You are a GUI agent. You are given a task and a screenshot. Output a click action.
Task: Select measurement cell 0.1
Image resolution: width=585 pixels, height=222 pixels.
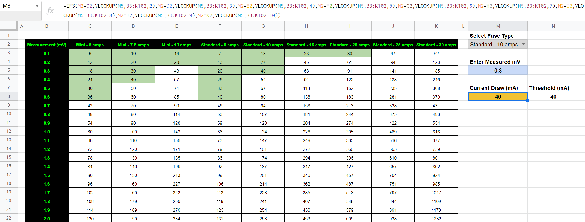tap(47, 54)
